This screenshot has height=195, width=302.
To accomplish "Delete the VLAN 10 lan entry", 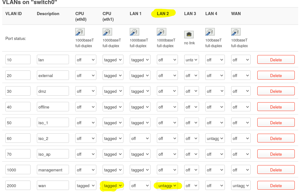I will pyautogui.click(x=276, y=60).
